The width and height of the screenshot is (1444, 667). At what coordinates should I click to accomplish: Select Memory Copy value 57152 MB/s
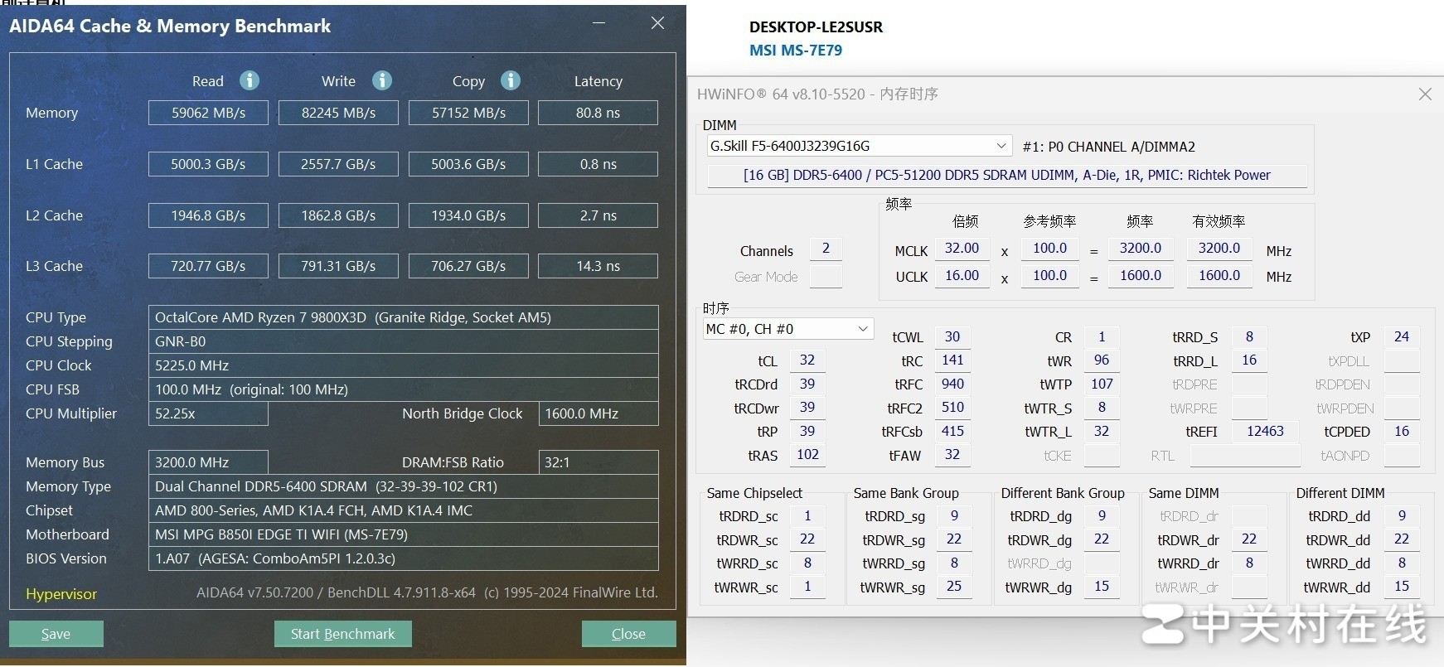click(x=468, y=113)
